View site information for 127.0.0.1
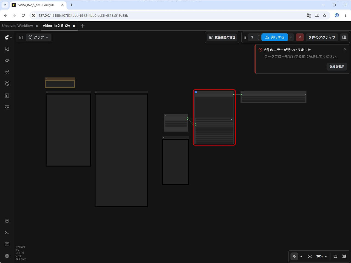351x263 pixels. (33, 16)
